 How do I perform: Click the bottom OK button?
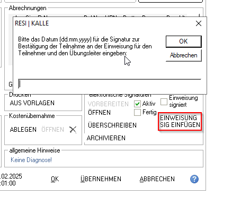point(55,179)
